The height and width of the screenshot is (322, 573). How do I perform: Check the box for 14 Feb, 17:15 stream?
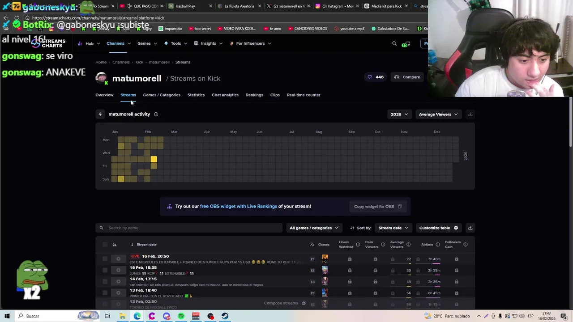coord(105,282)
